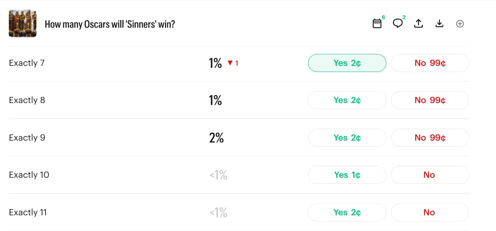
Task: Open the comments speech bubble icon
Action: click(x=398, y=24)
